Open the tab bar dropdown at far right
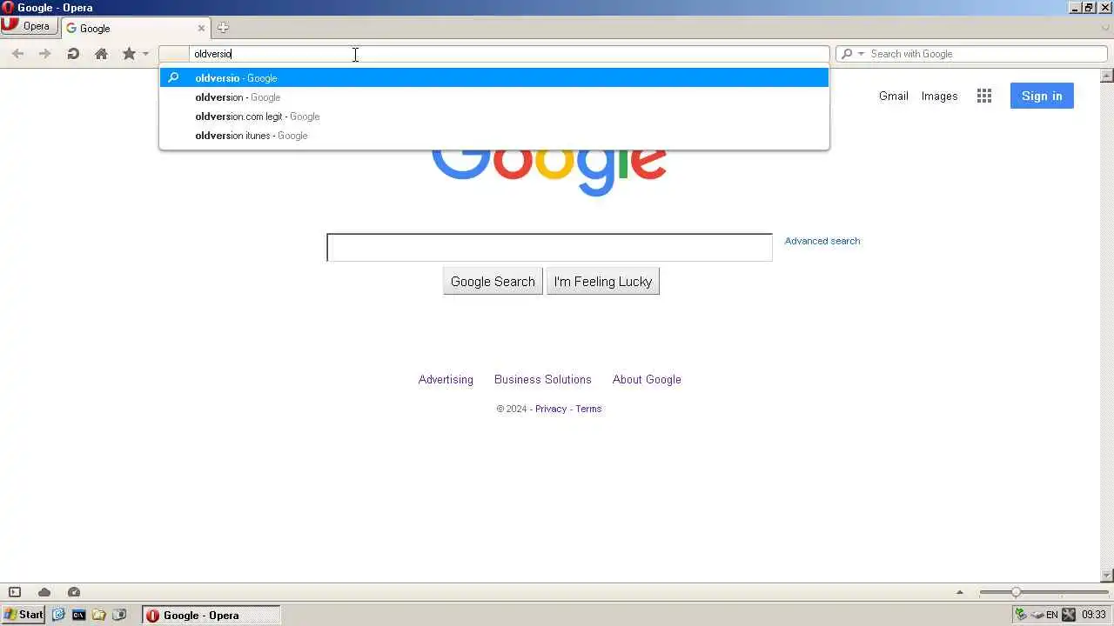 coord(1105,28)
